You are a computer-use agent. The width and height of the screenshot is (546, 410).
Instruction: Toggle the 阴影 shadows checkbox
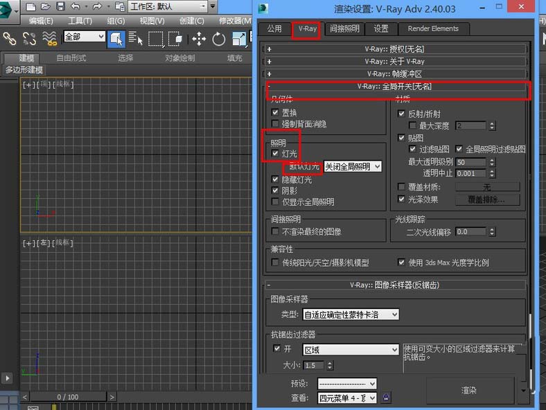click(x=275, y=190)
